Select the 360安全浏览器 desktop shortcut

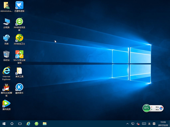coord(19,21)
